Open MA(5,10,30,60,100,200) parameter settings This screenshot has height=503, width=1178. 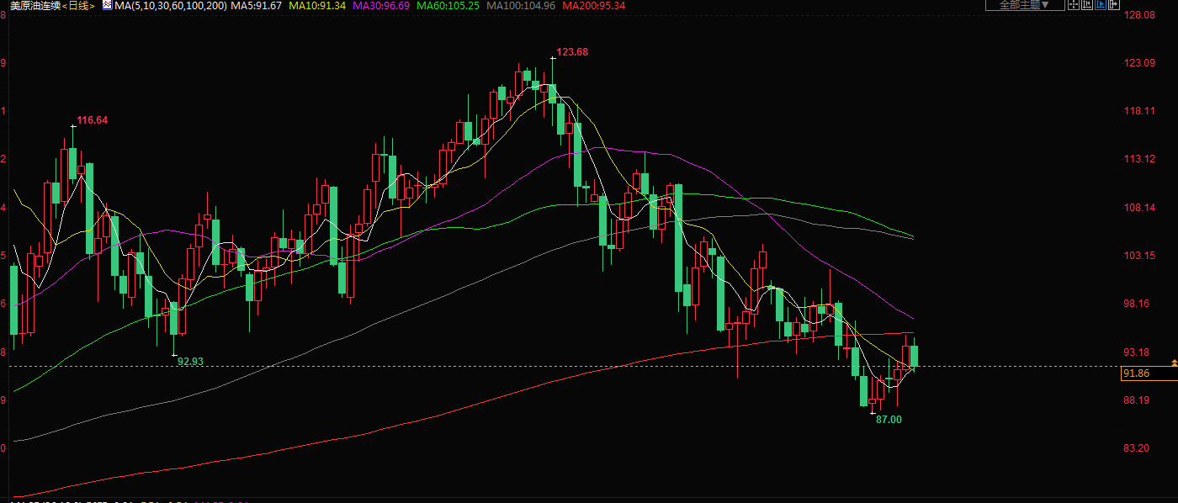coord(170,5)
